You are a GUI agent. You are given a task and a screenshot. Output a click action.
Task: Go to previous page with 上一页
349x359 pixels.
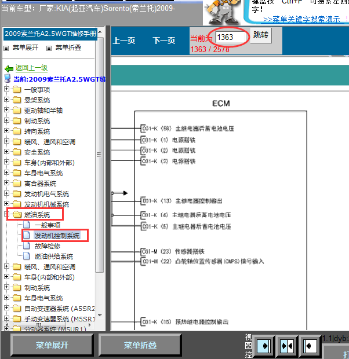(124, 41)
